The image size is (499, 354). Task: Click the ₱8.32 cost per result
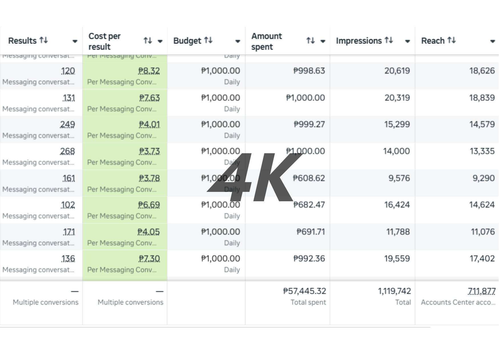pos(149,71)
